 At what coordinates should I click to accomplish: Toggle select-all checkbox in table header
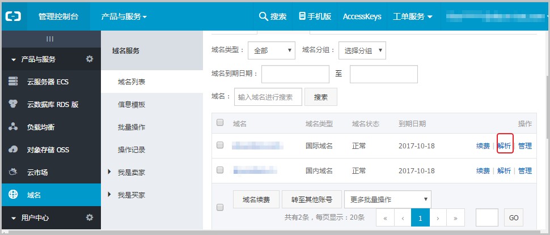[220, 123]
